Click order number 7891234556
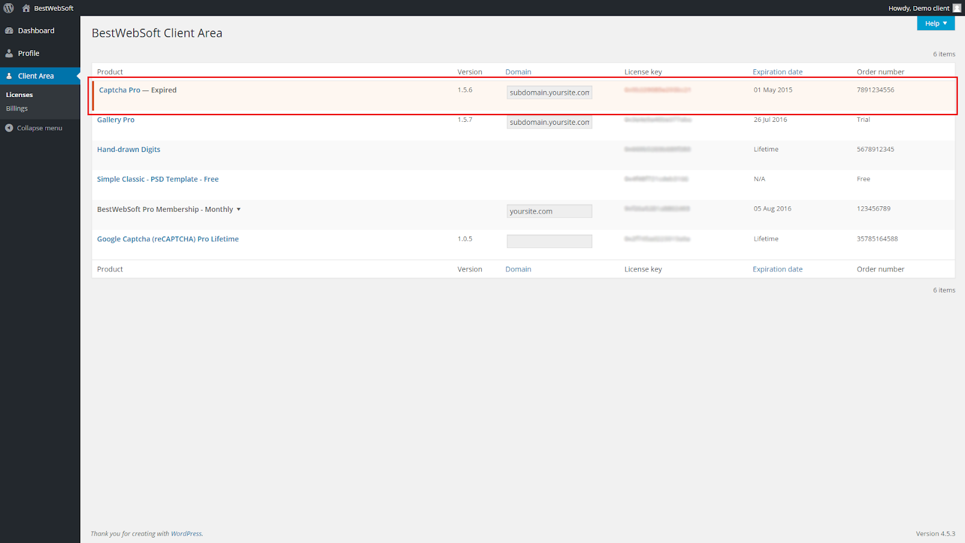Screen dimensions: 965x543 point(875,90)
